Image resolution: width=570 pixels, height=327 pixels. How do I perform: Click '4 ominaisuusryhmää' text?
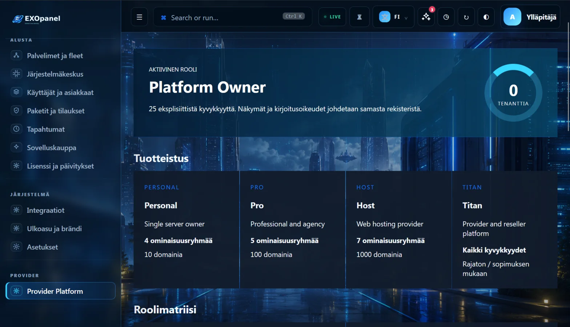pos(178,241)
